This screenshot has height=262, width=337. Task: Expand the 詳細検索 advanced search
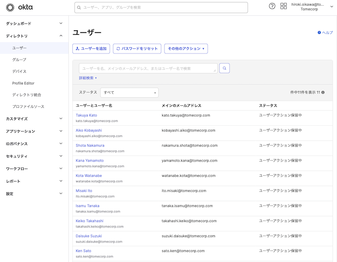tap(88, 78)
